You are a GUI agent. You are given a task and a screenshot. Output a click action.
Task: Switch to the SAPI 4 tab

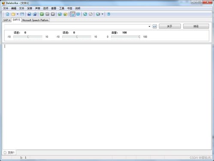click(7, 20)
